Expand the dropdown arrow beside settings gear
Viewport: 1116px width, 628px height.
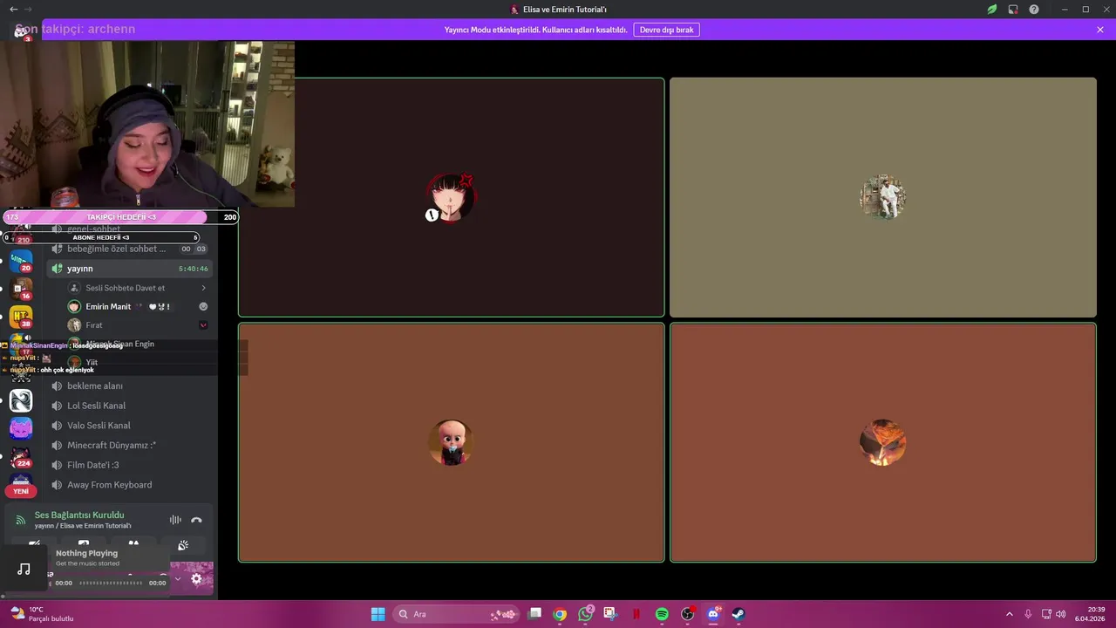178,578
